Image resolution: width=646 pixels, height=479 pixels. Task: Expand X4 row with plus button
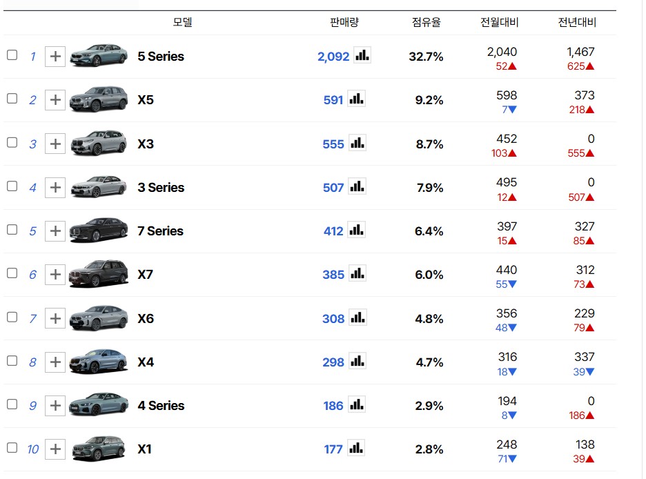point(55,362)
